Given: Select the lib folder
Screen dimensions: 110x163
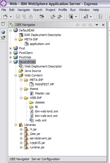Looking at the screenshot, I should coord(36,107).
